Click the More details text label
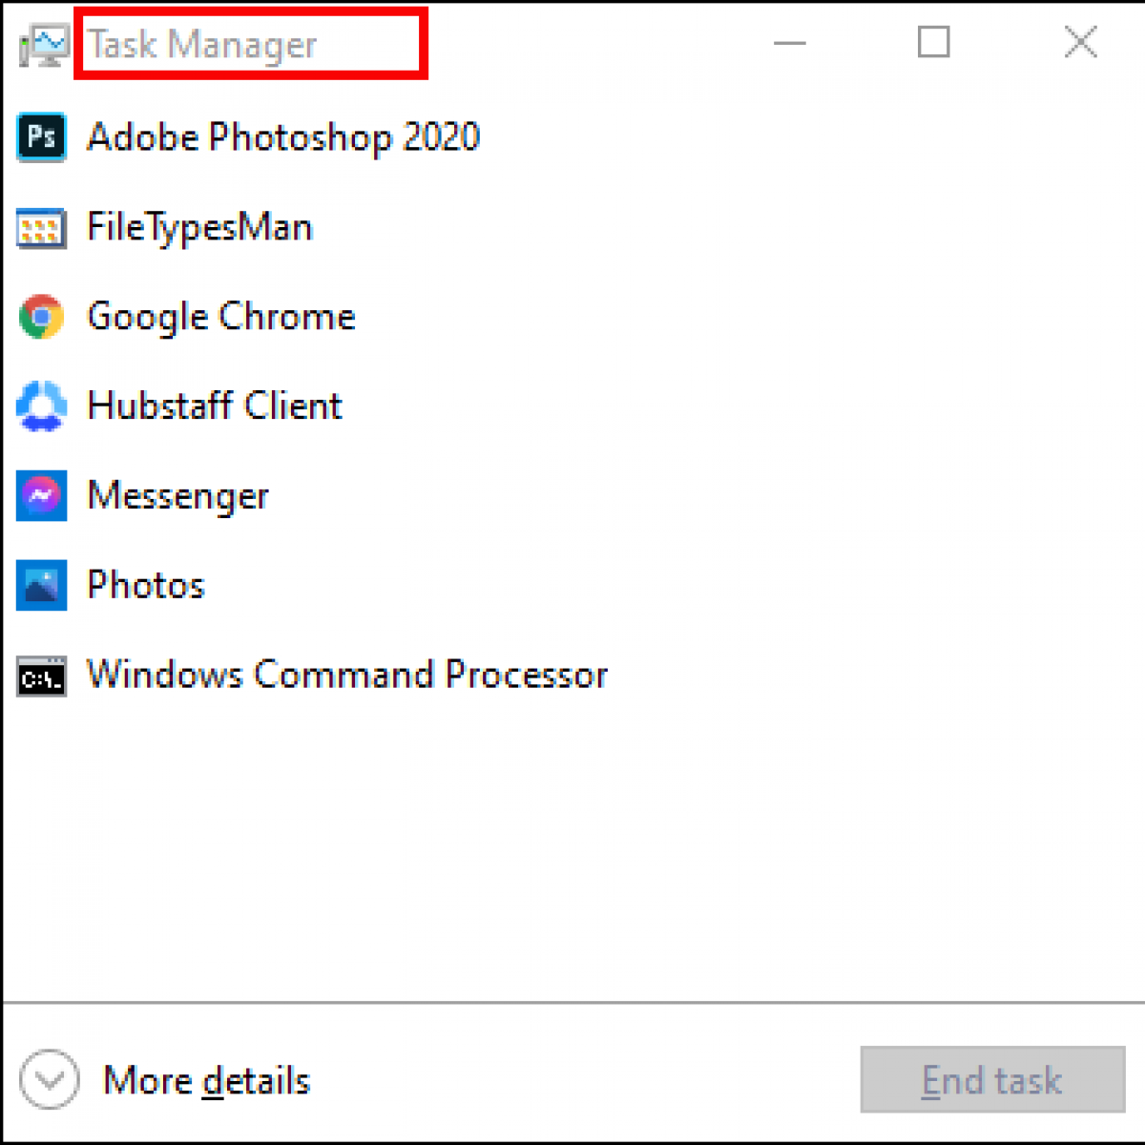Screen dimensions: 1145x1145 [206, 1080]
